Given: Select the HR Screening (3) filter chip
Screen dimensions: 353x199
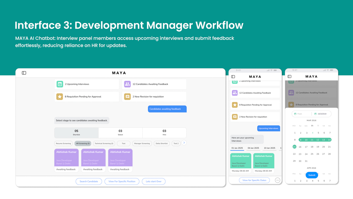Looking at the screenshot, I should 83,144.
